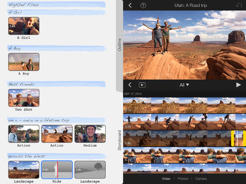The height and width of the screenshot is (184, 246).
Task: Select the Photos media tab
Action: (x=182, y=178)
